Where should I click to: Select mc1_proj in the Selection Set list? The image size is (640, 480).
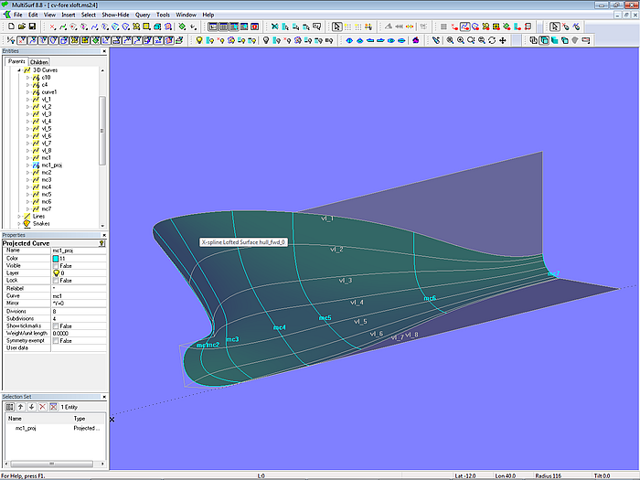click(x=27, y=427)
